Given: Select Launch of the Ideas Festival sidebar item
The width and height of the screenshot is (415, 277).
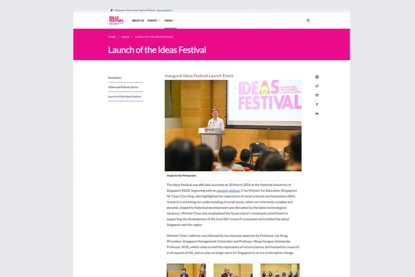Looking at the screenshot, I should (x=124, y=97).
